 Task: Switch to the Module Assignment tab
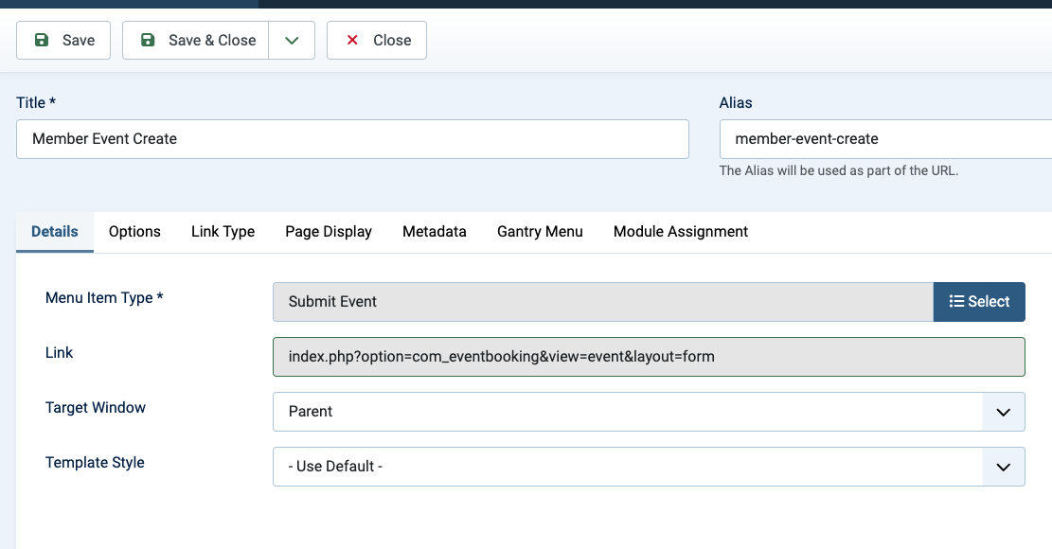pyautogui.click(x=681, y=232)
